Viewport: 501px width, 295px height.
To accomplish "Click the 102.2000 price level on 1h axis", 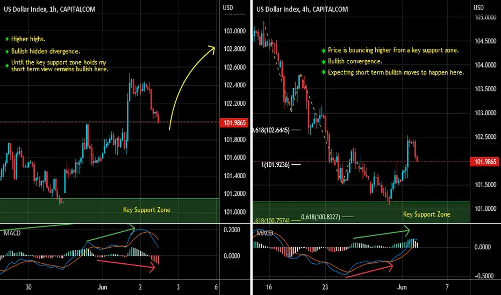I will [x=235, y=104].
